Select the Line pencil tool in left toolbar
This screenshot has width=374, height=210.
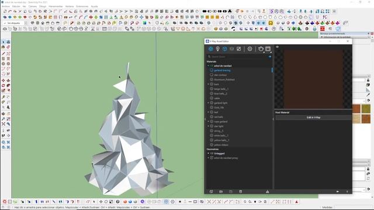(x=4, y=54)
